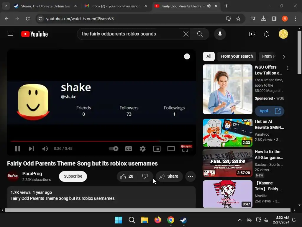This screenshot has height=227, width=302.
Task: Open Chrome profile avatar
Action: pyautogui.click(x=285, y=19)
